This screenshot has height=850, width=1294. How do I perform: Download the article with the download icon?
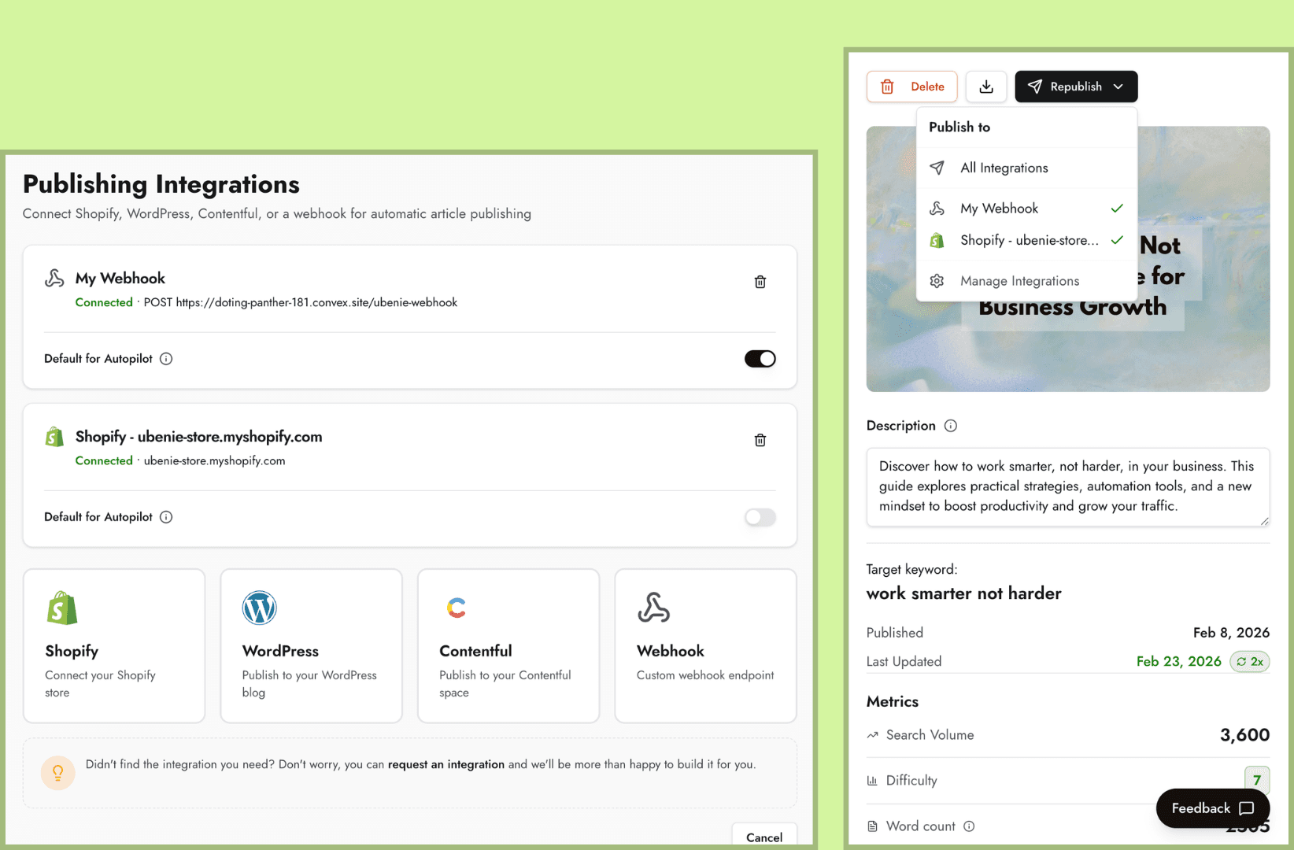[986, 87]
